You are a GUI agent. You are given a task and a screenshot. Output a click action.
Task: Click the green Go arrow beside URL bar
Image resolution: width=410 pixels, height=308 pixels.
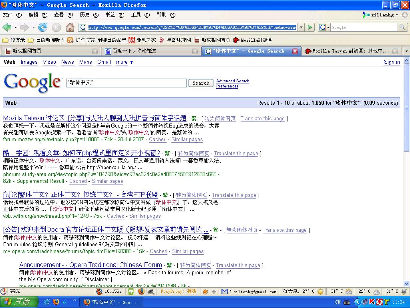[x=310, y=27]
